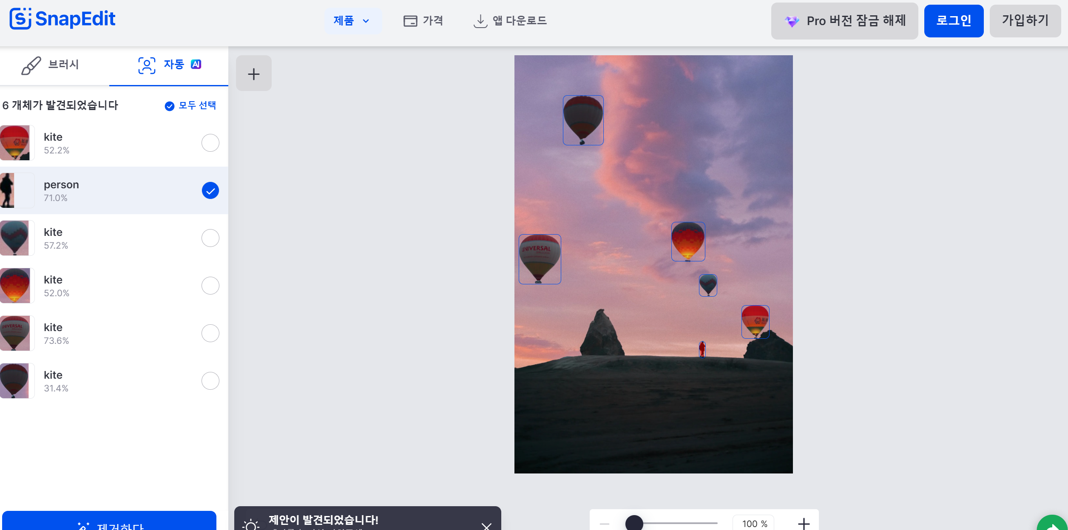Click the kite 52.0% thumbnail
The width and height of the screenshot is (1068, 530).
pos(17,286)
